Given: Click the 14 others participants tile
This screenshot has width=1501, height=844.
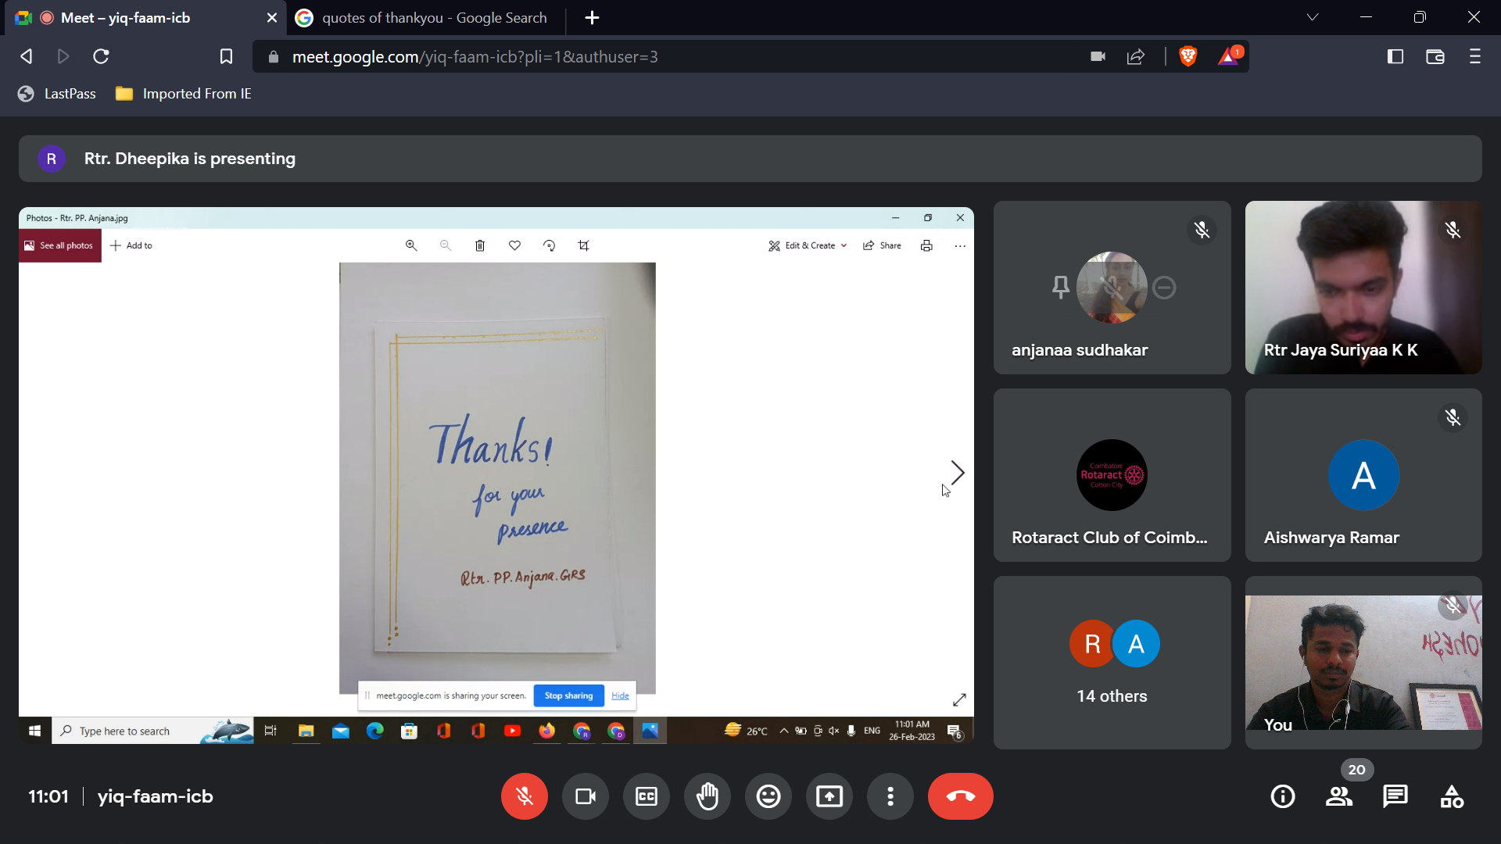Looking at the screenshot, I should click(1112, 663).
